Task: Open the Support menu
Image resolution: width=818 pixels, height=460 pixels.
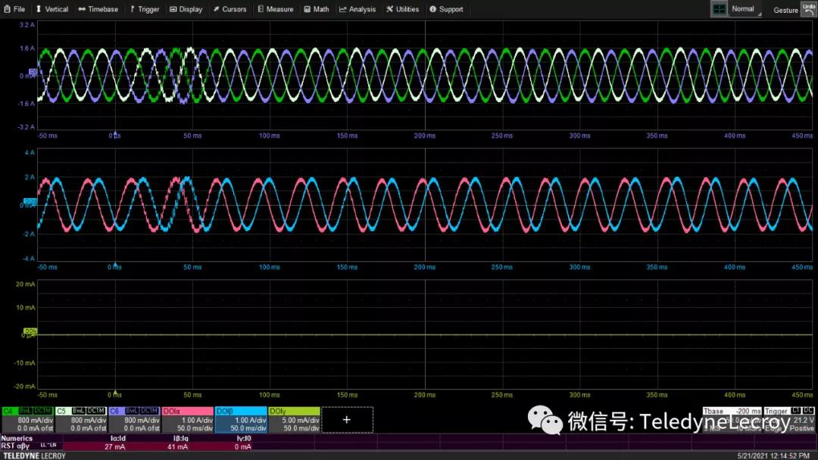Action: tap(446, 9)
